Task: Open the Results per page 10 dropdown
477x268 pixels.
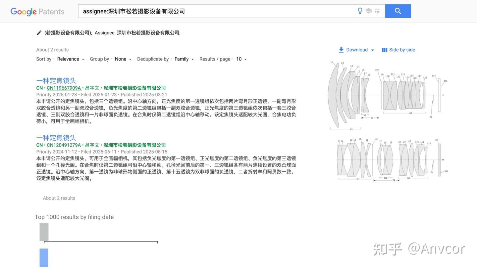Action: (x=241, y=59)
